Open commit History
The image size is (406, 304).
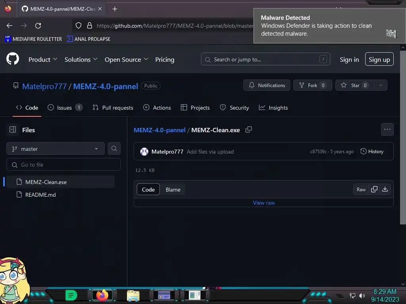click(x=372, y=152)
